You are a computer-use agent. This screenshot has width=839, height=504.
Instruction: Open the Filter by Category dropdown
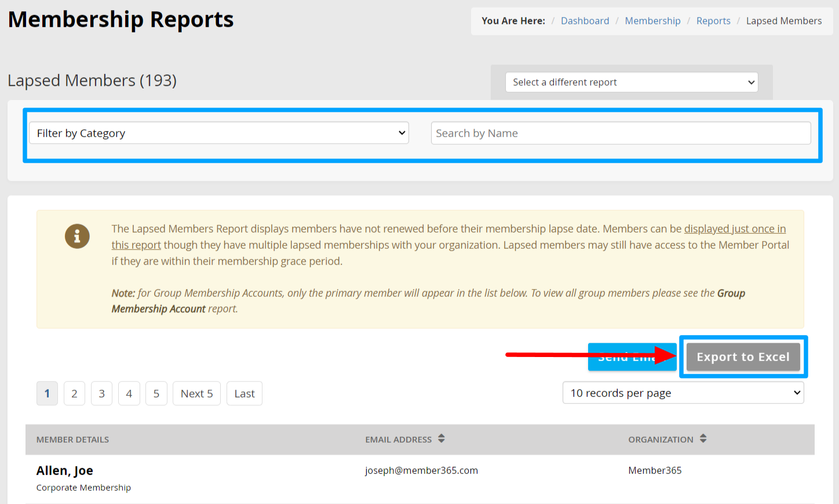(218, 133)
